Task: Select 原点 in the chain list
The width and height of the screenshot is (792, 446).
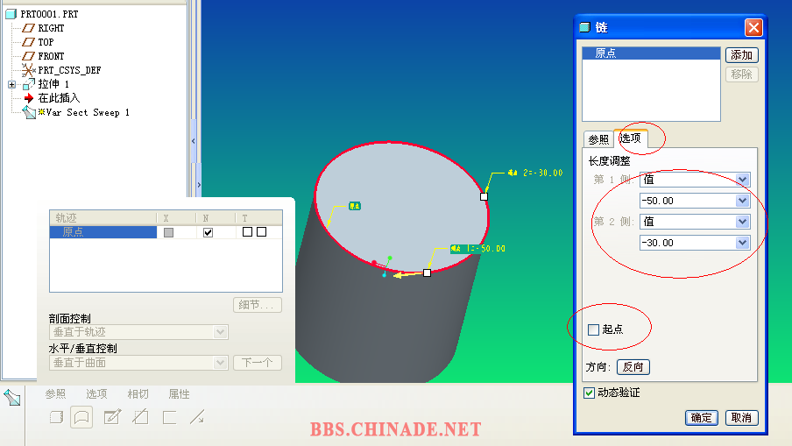Action: (x=651, y=53)
